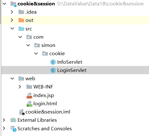Click the Scratches and Consoles icon
The height and width of the screenshot is (136, 149).
13,129
